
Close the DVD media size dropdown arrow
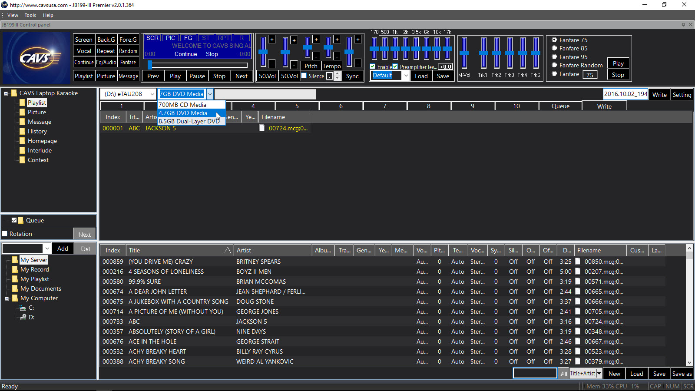pyautogui.click(x=210, y=94)
